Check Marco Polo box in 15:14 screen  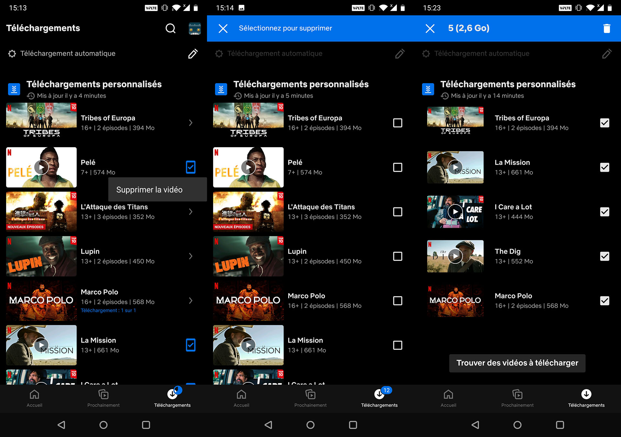[398, 301]
